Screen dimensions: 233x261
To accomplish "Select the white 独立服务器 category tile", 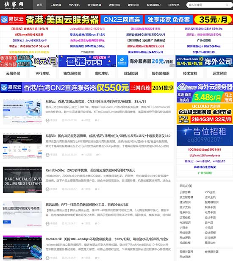I will tap(72, 73).
